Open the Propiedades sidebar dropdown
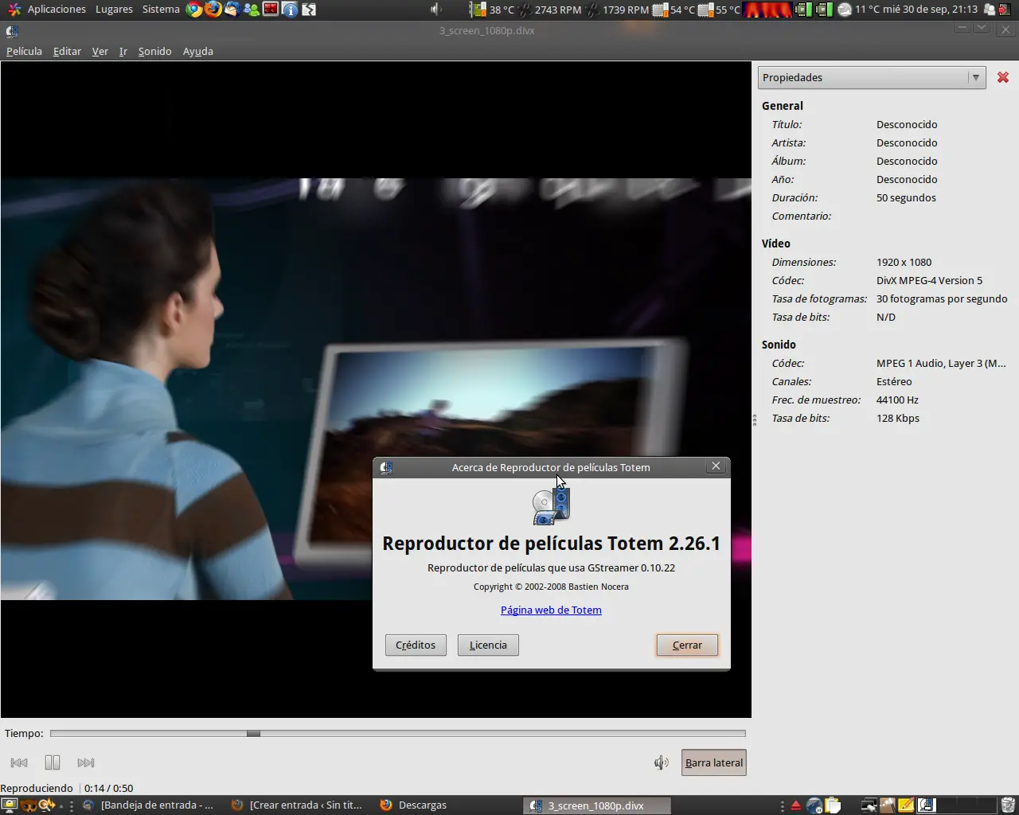 (x=872, y=77)
